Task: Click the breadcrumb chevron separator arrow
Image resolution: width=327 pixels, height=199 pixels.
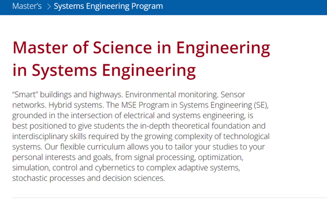Action: (49, 7)
